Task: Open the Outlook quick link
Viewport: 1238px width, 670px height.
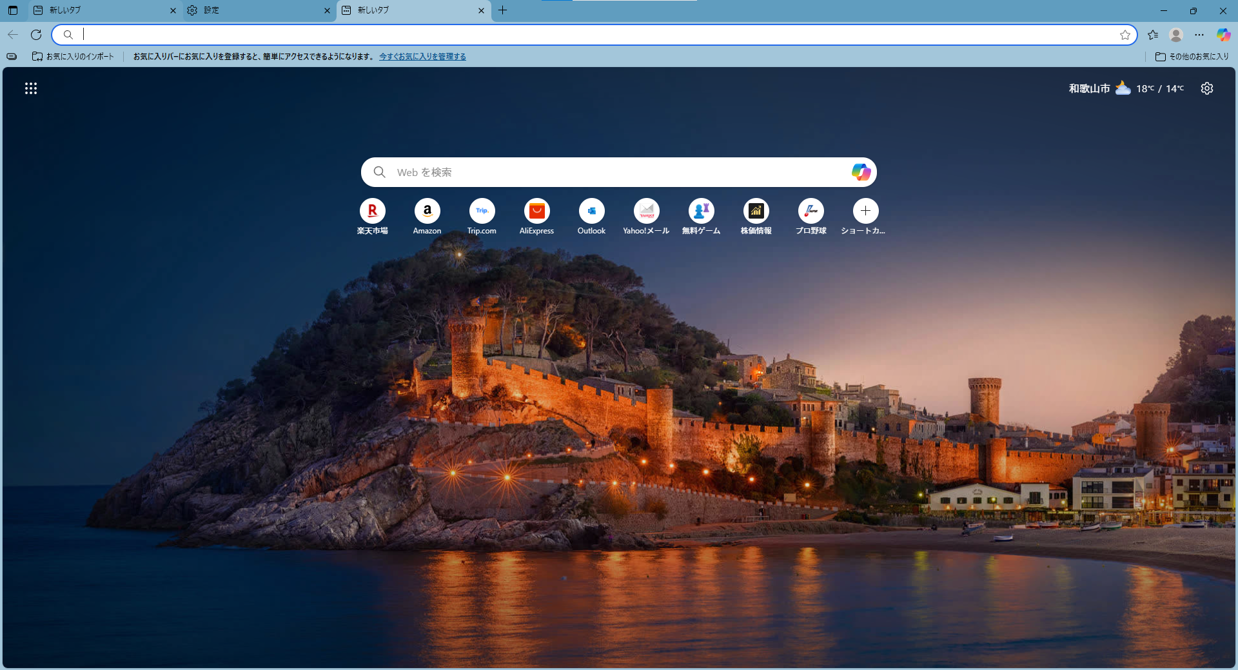Action: (x=591, y=211)
